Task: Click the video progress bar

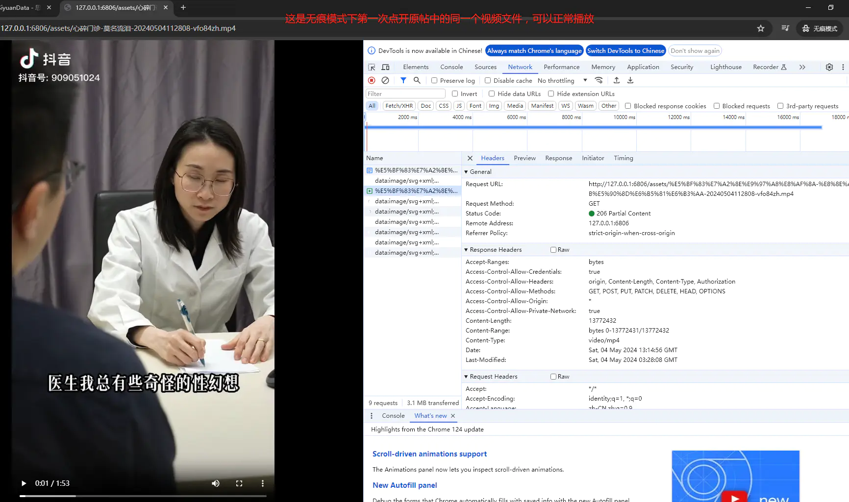Action: [143, 496]
